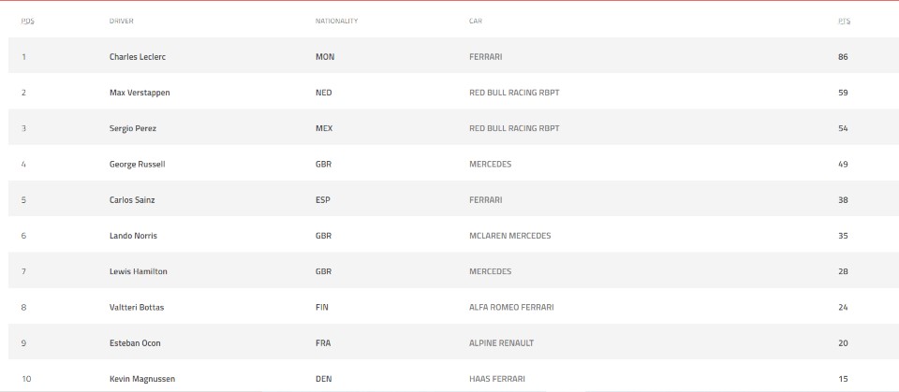Image resolution: width=899 pixels, height=392 pixels.
Task: Click Leclerc's 86 points value
Action: (x=843, y=57)
